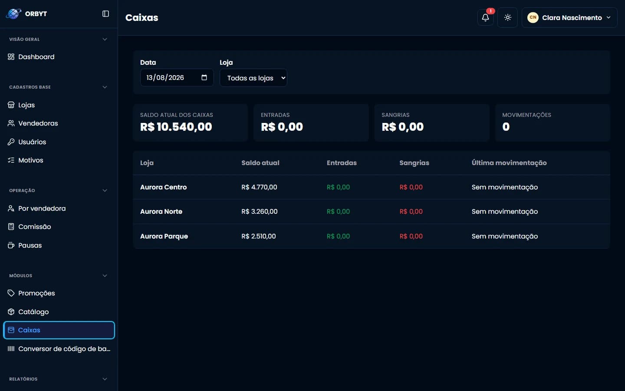
Task: Collapse the Operação section
Action: 105,191
